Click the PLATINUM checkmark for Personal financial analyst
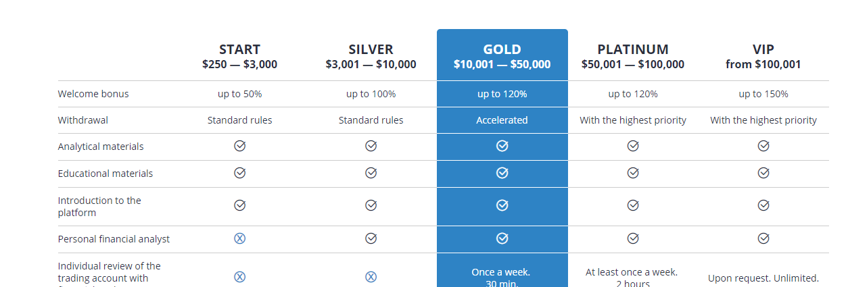848x287 pixels. [x=633, y=238]
